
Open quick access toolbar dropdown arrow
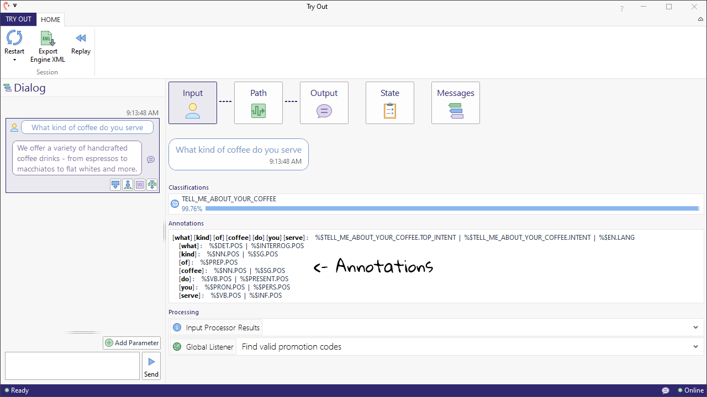(x=15, y=6)
